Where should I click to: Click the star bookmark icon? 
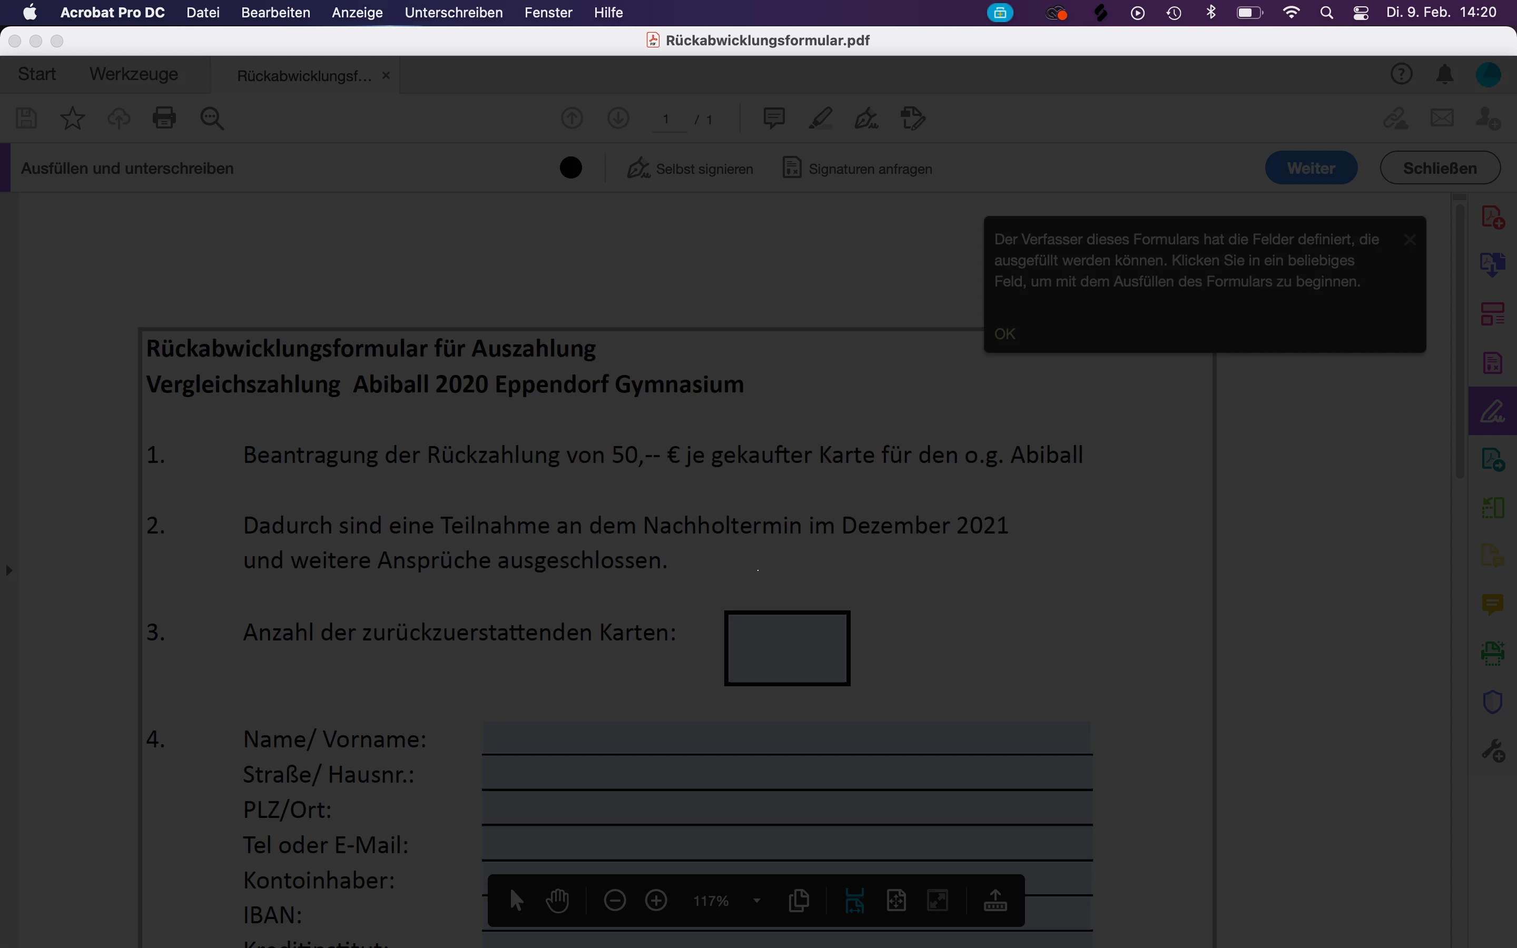tap(72, 118)
